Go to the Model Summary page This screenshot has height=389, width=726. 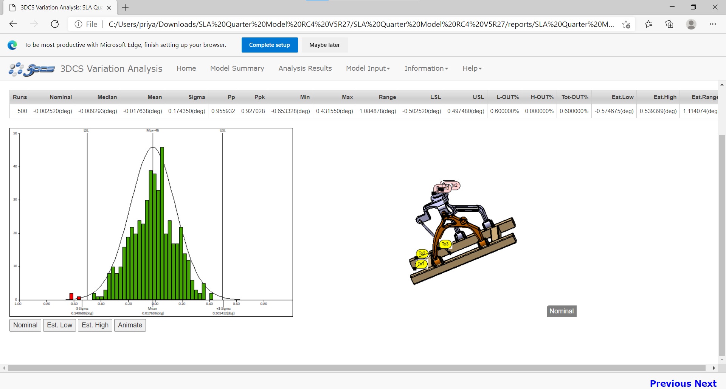237,68
